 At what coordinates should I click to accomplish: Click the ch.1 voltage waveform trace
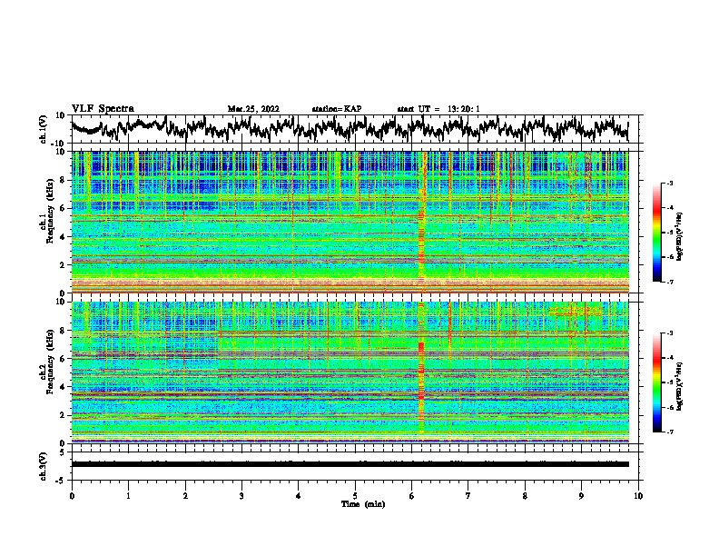point(350,129)
